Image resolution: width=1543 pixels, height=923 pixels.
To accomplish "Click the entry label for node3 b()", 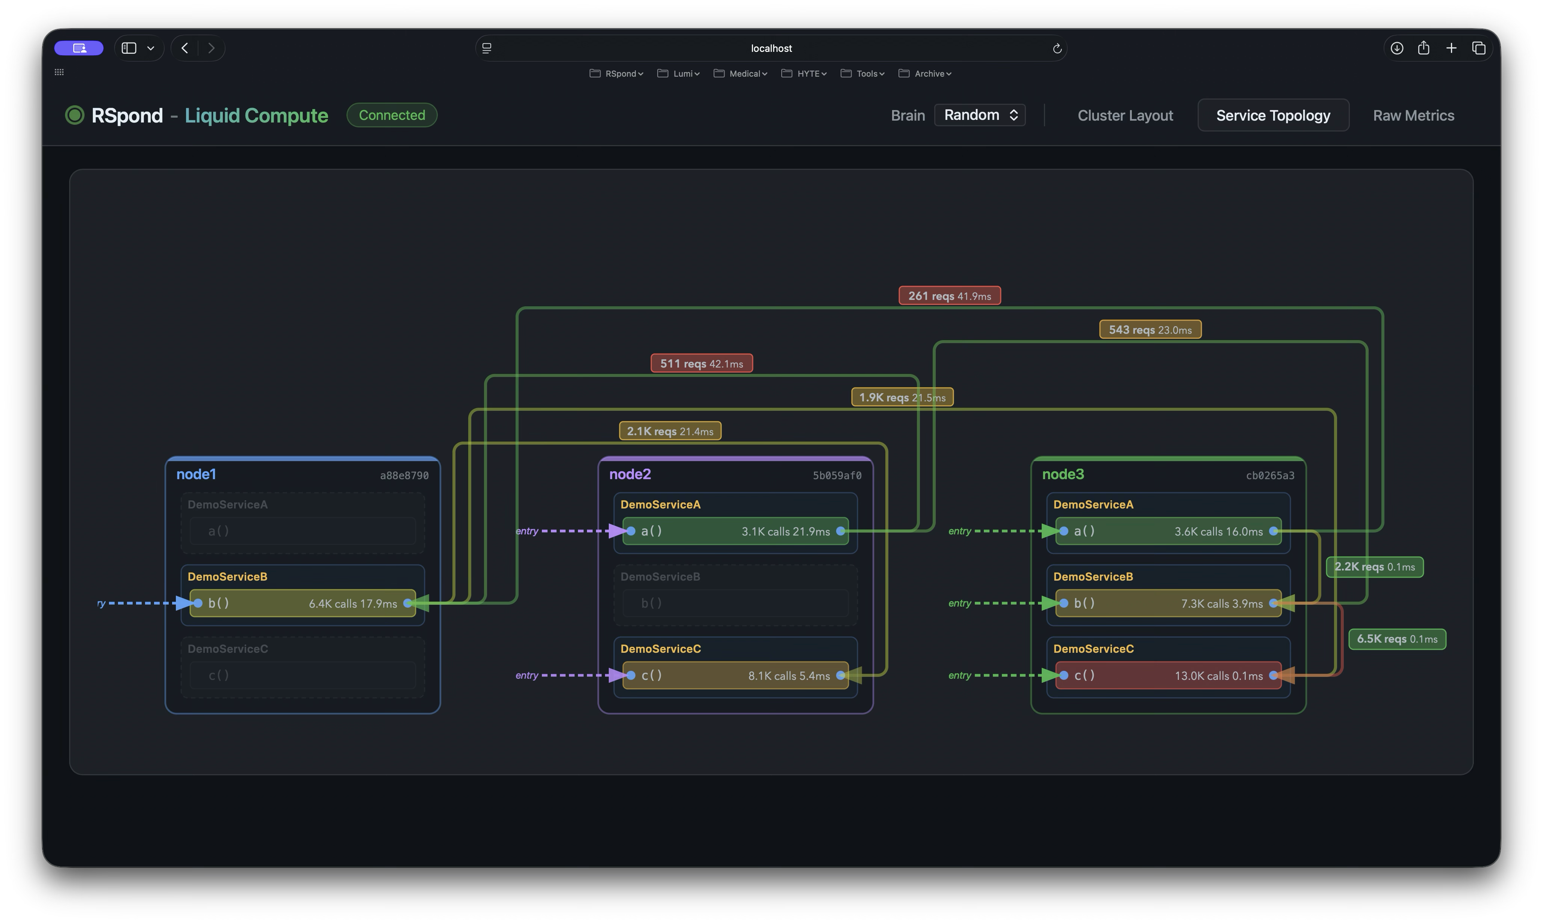I will [960, 603].
